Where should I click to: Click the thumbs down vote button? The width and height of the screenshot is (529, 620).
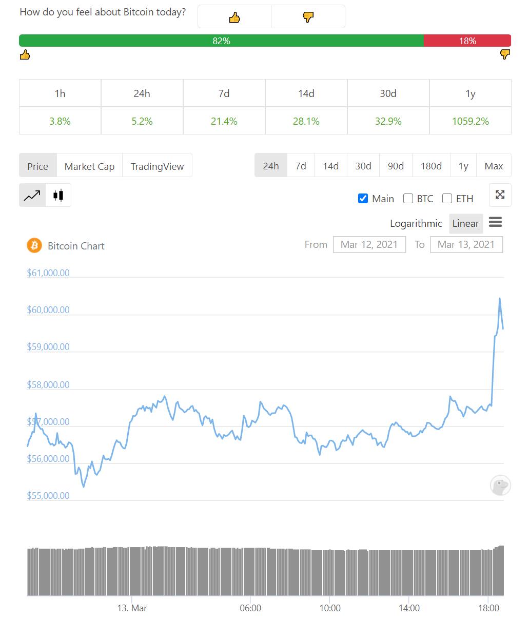pos(308,17)
